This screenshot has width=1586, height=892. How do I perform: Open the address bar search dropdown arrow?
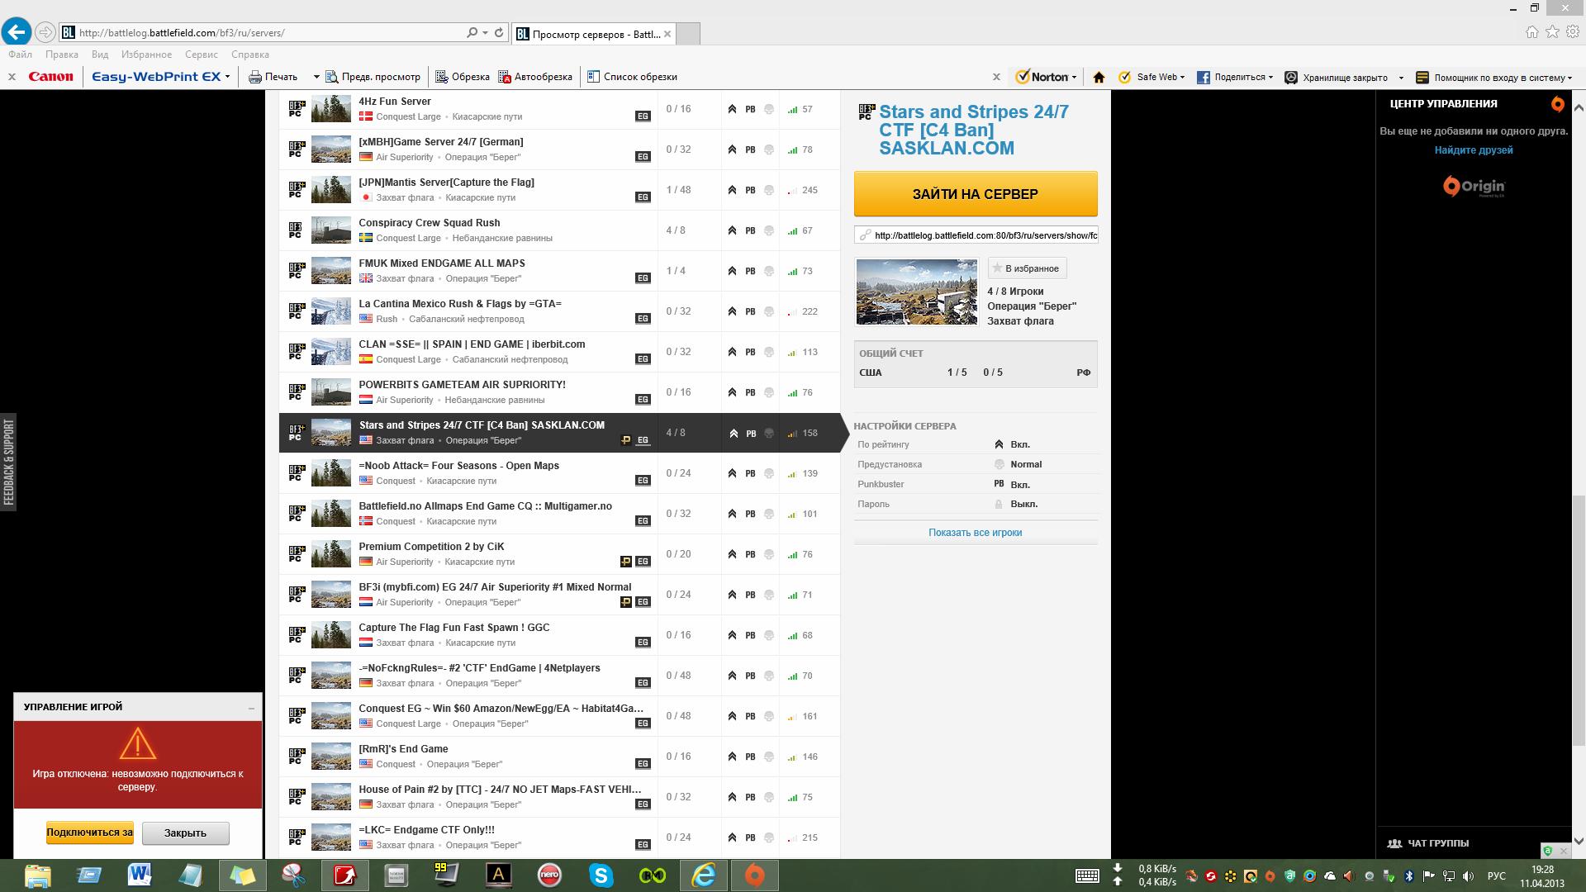coord(485,33)
